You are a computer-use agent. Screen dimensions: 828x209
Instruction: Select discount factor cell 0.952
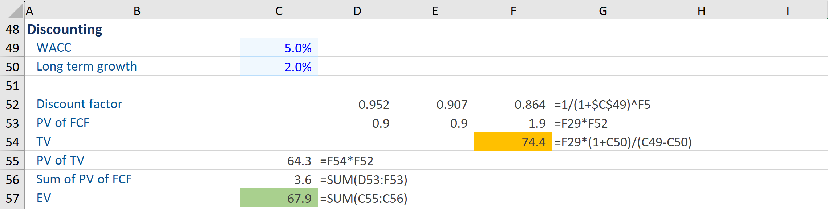pos(357,104)
